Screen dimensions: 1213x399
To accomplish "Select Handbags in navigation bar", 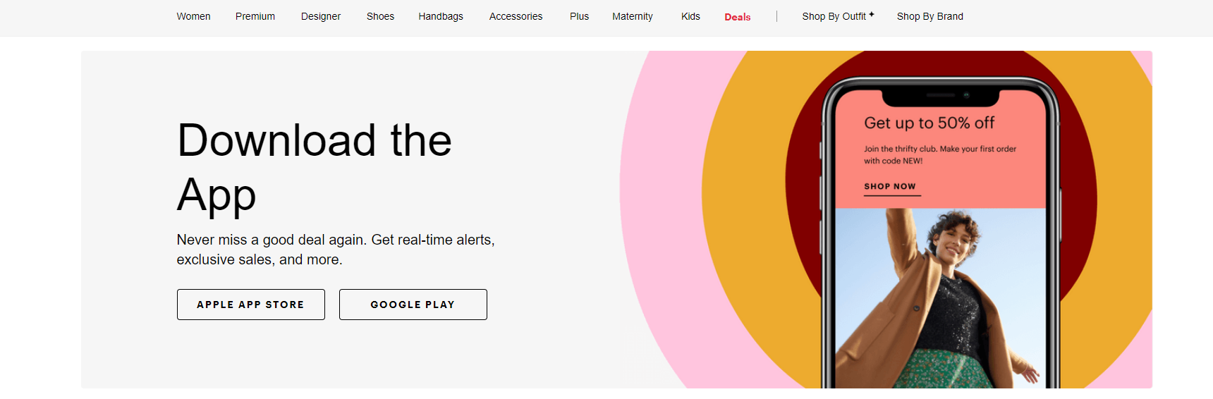I will pos(441,16).
